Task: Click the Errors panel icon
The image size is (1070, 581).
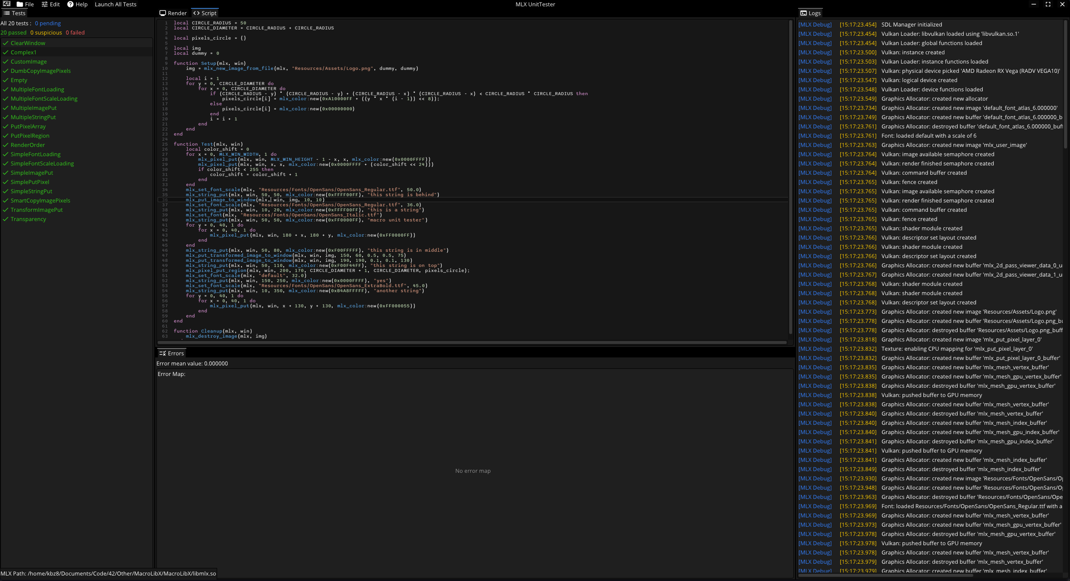Action: tap(162, 353)
